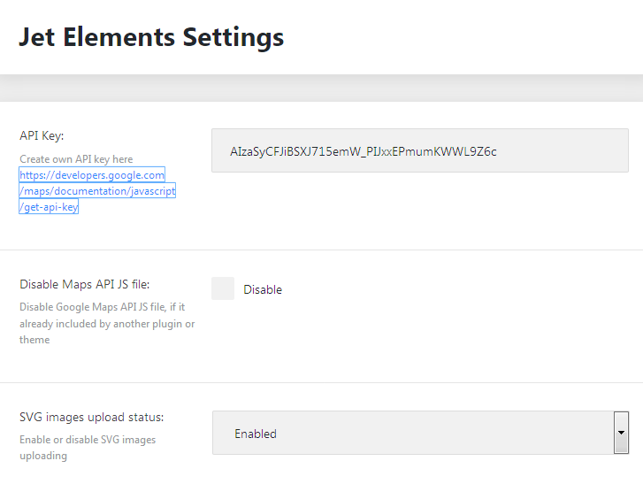Click empty space at the API field's end
The image size is (643, 484).
pos(562,150)
